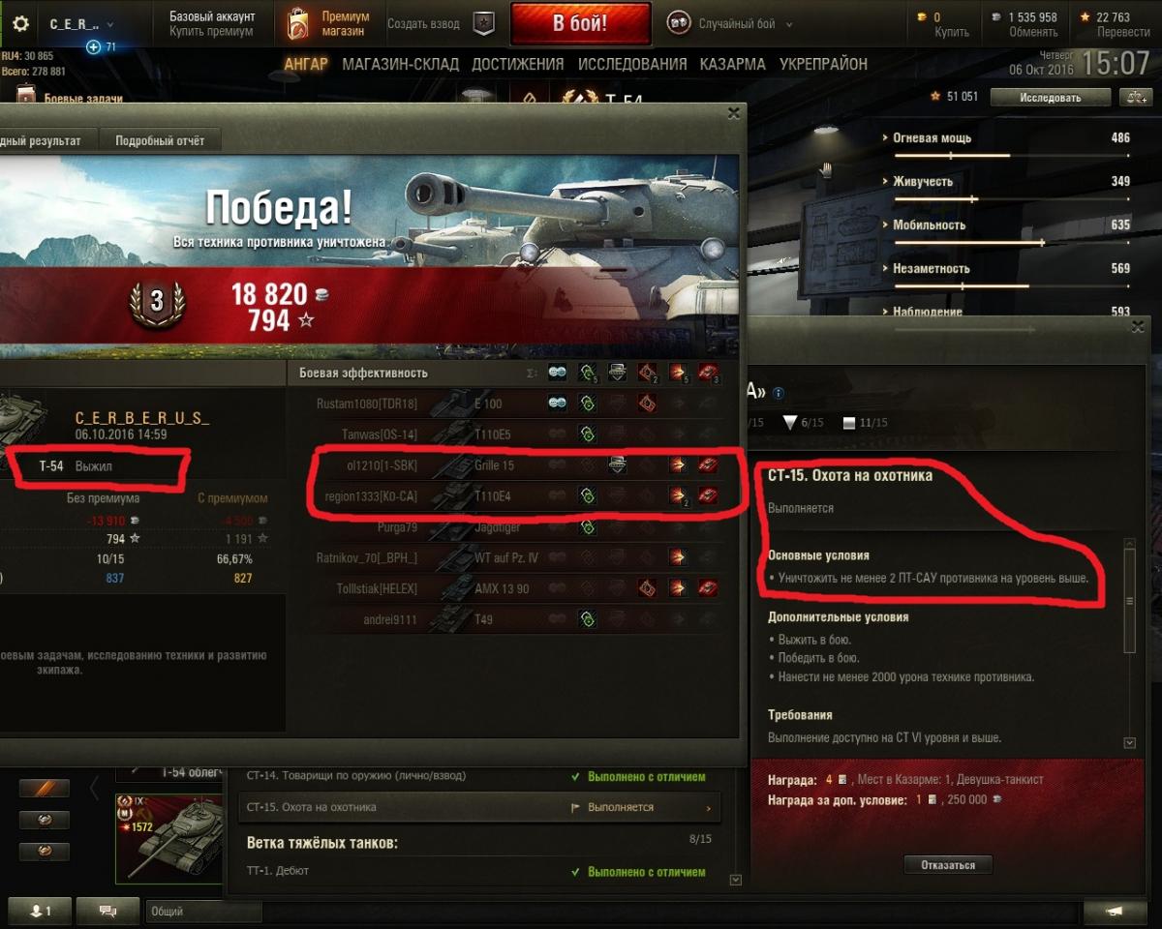
Task: Click the destroyed-vehicles icon in efficiency header
Action: click(x=708, y=373)
